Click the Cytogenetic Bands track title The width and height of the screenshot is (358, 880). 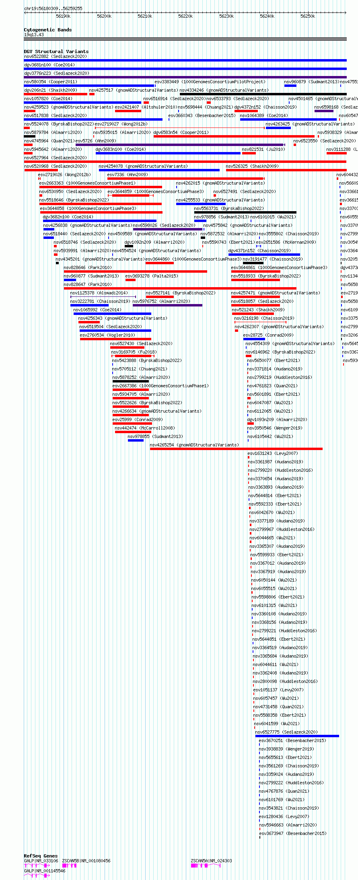click(48, 30)
